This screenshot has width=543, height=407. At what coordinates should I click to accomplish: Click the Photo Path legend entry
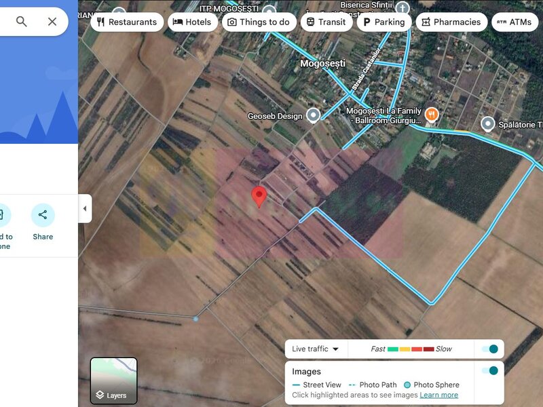372,385
